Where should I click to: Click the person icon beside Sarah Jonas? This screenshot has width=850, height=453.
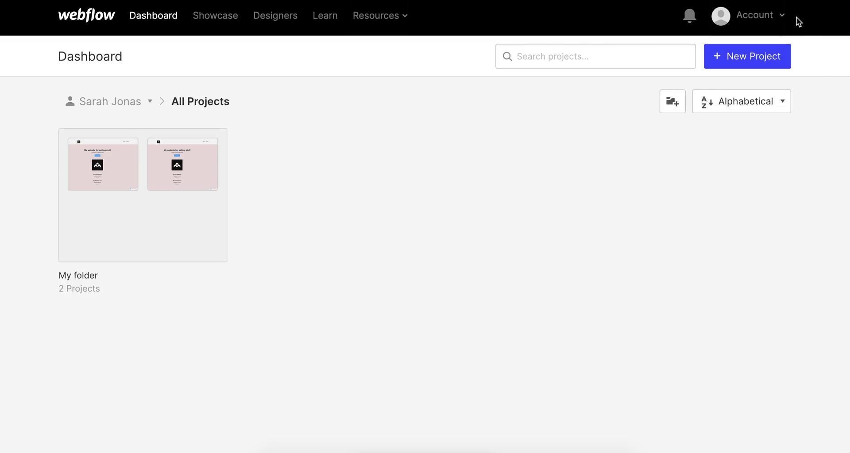tap(70, 101)
